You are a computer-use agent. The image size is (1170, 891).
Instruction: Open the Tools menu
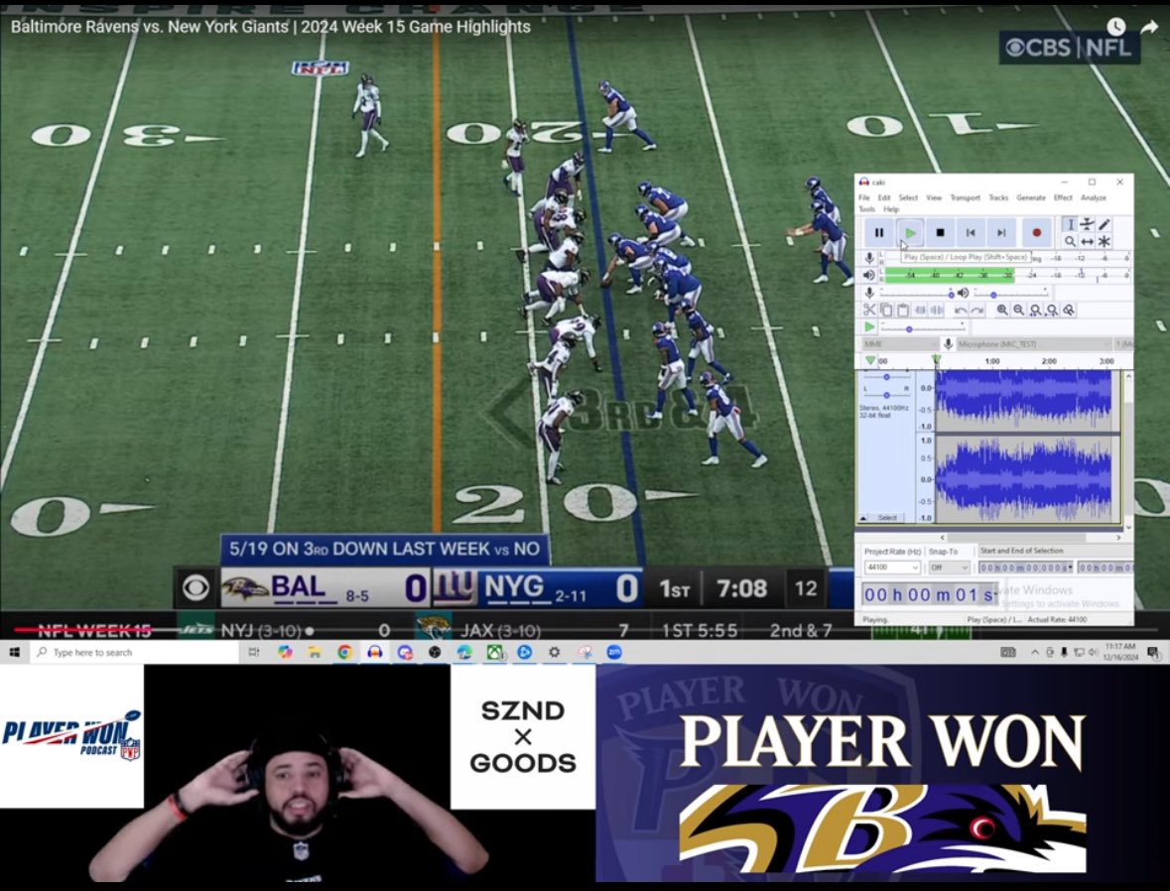(866, 209)
